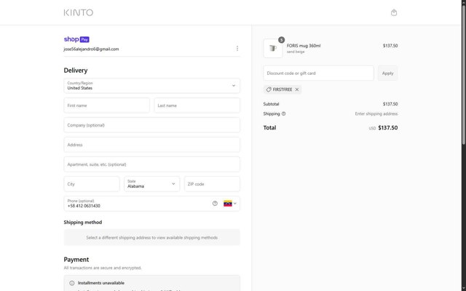Open the shopping bag cart icon

click(x=394, y=12)
